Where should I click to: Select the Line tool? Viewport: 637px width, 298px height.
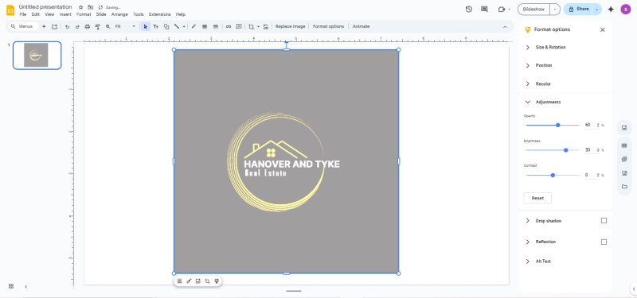[x=177, y=26]
